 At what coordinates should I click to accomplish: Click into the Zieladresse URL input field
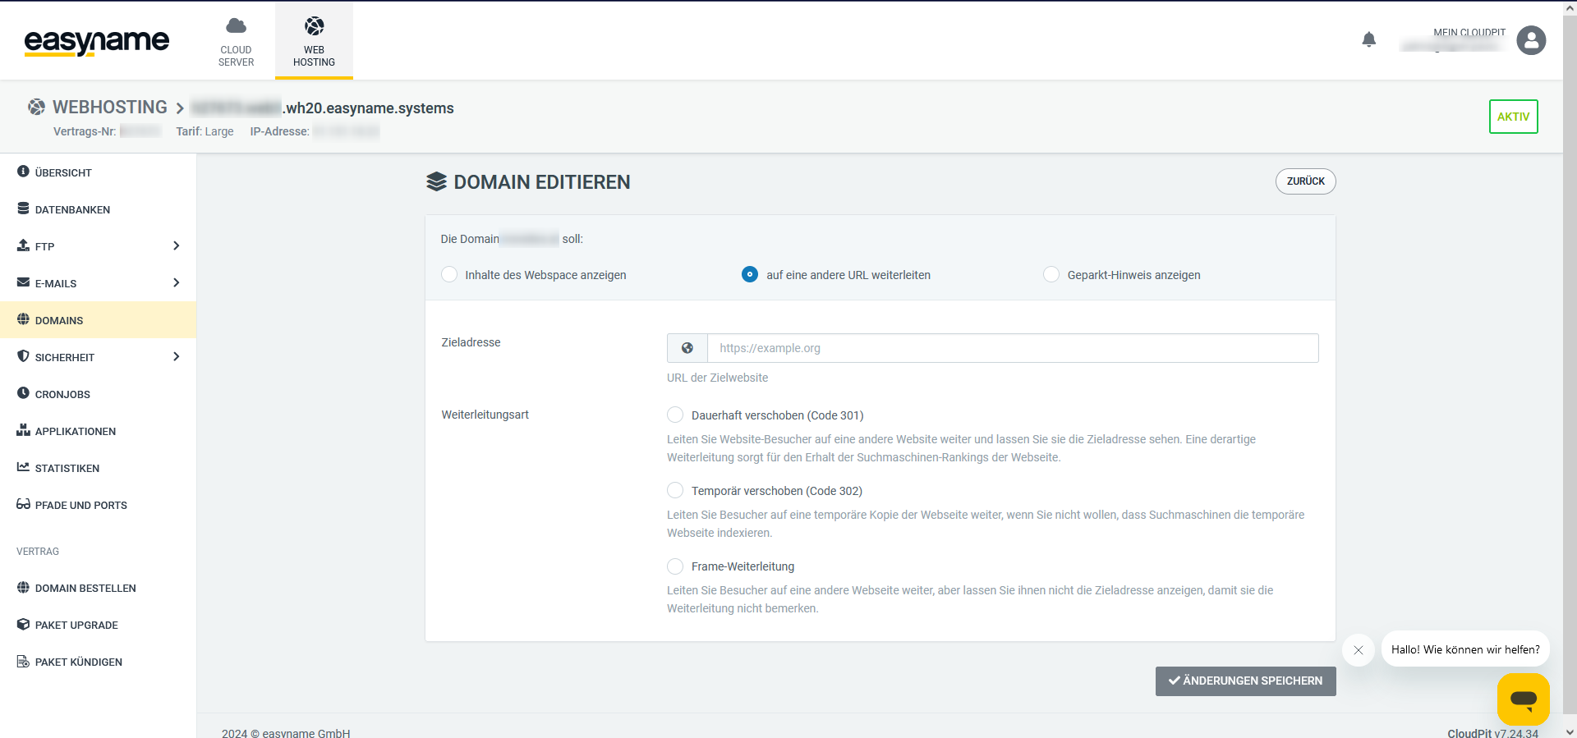pos(1012,348)
